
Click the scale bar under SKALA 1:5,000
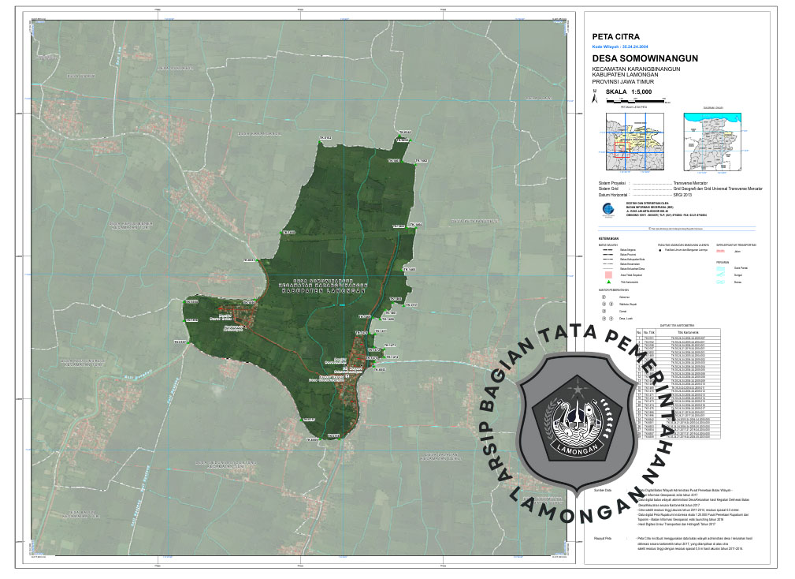pos(636,101)
